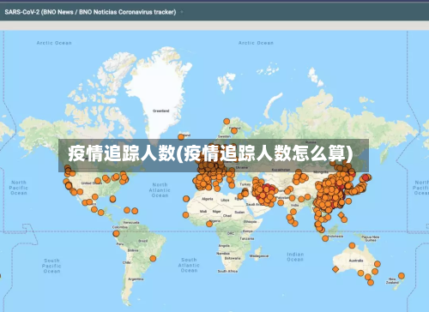Click the marker on Sri Lanka
Screen dimensions: 429x312
pyautogui.click(x=295, y=224)
